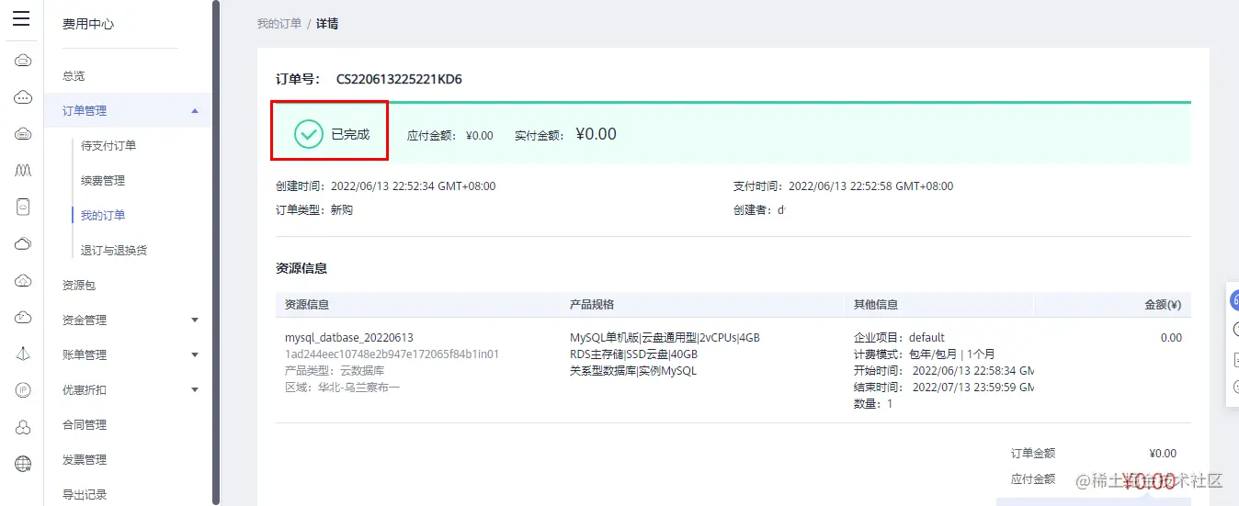Open 退订与退换货 submenu item

point(114,251)
